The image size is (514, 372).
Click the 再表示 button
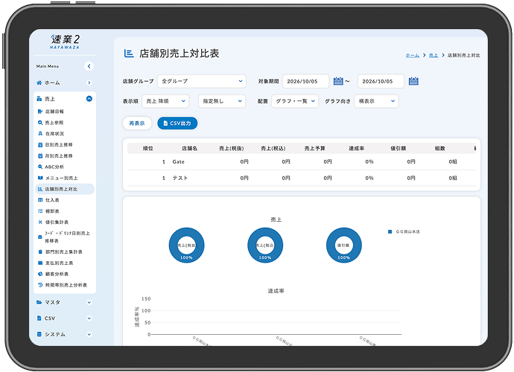(137, 124)
